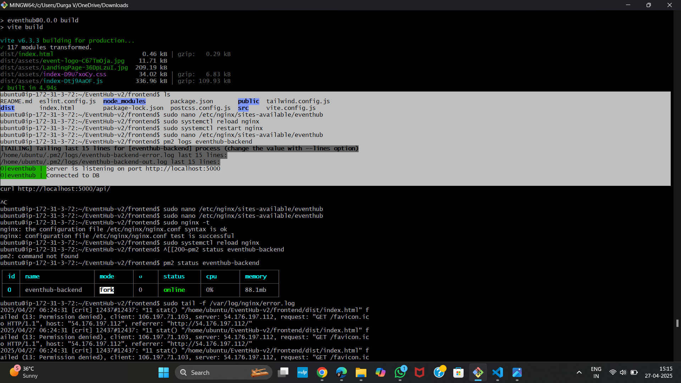Open Wi-Fi network settings in tray

coord(613,372)
